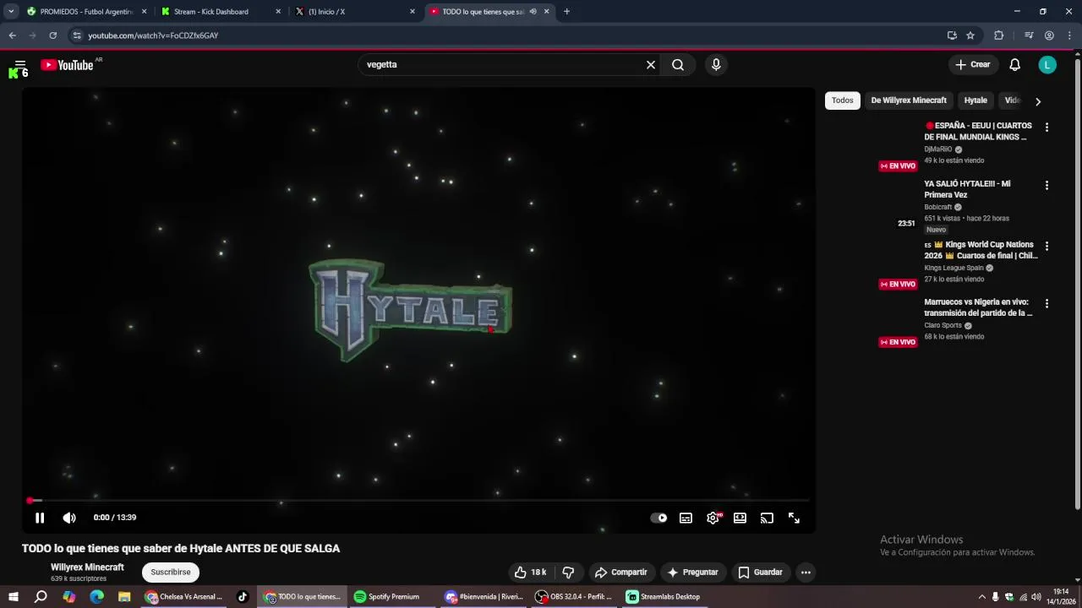Viewport: 1082px width, 608px height.
Task: Save the video with Guardar
Action: tap(761, 572)
